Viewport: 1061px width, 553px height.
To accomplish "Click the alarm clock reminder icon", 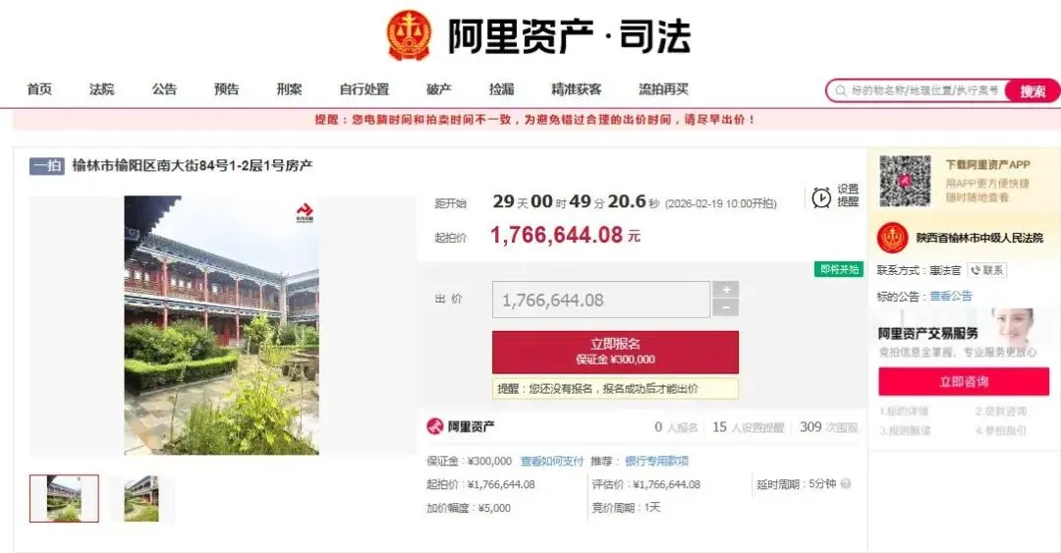I will (820, 197).
